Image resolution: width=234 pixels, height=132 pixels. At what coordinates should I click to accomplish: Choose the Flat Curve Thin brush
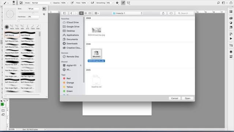[28, 69]
